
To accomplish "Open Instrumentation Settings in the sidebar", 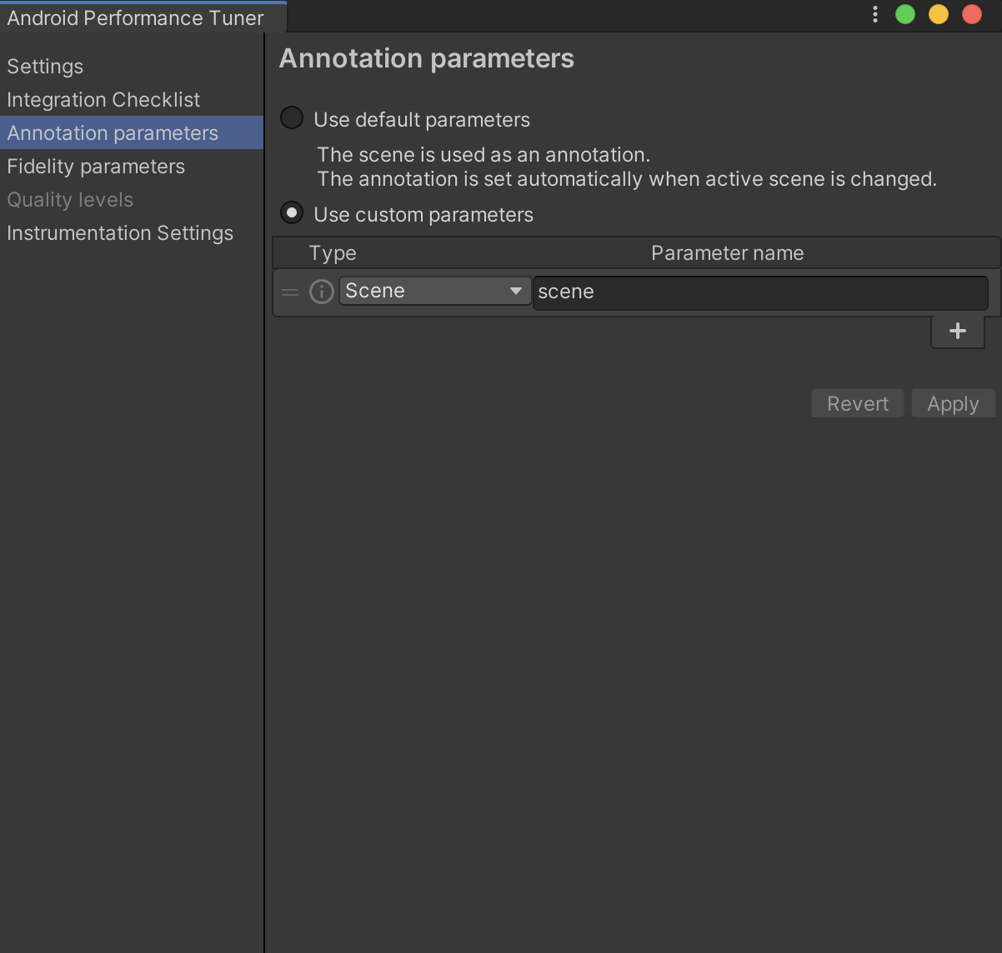I will point(120,233).
